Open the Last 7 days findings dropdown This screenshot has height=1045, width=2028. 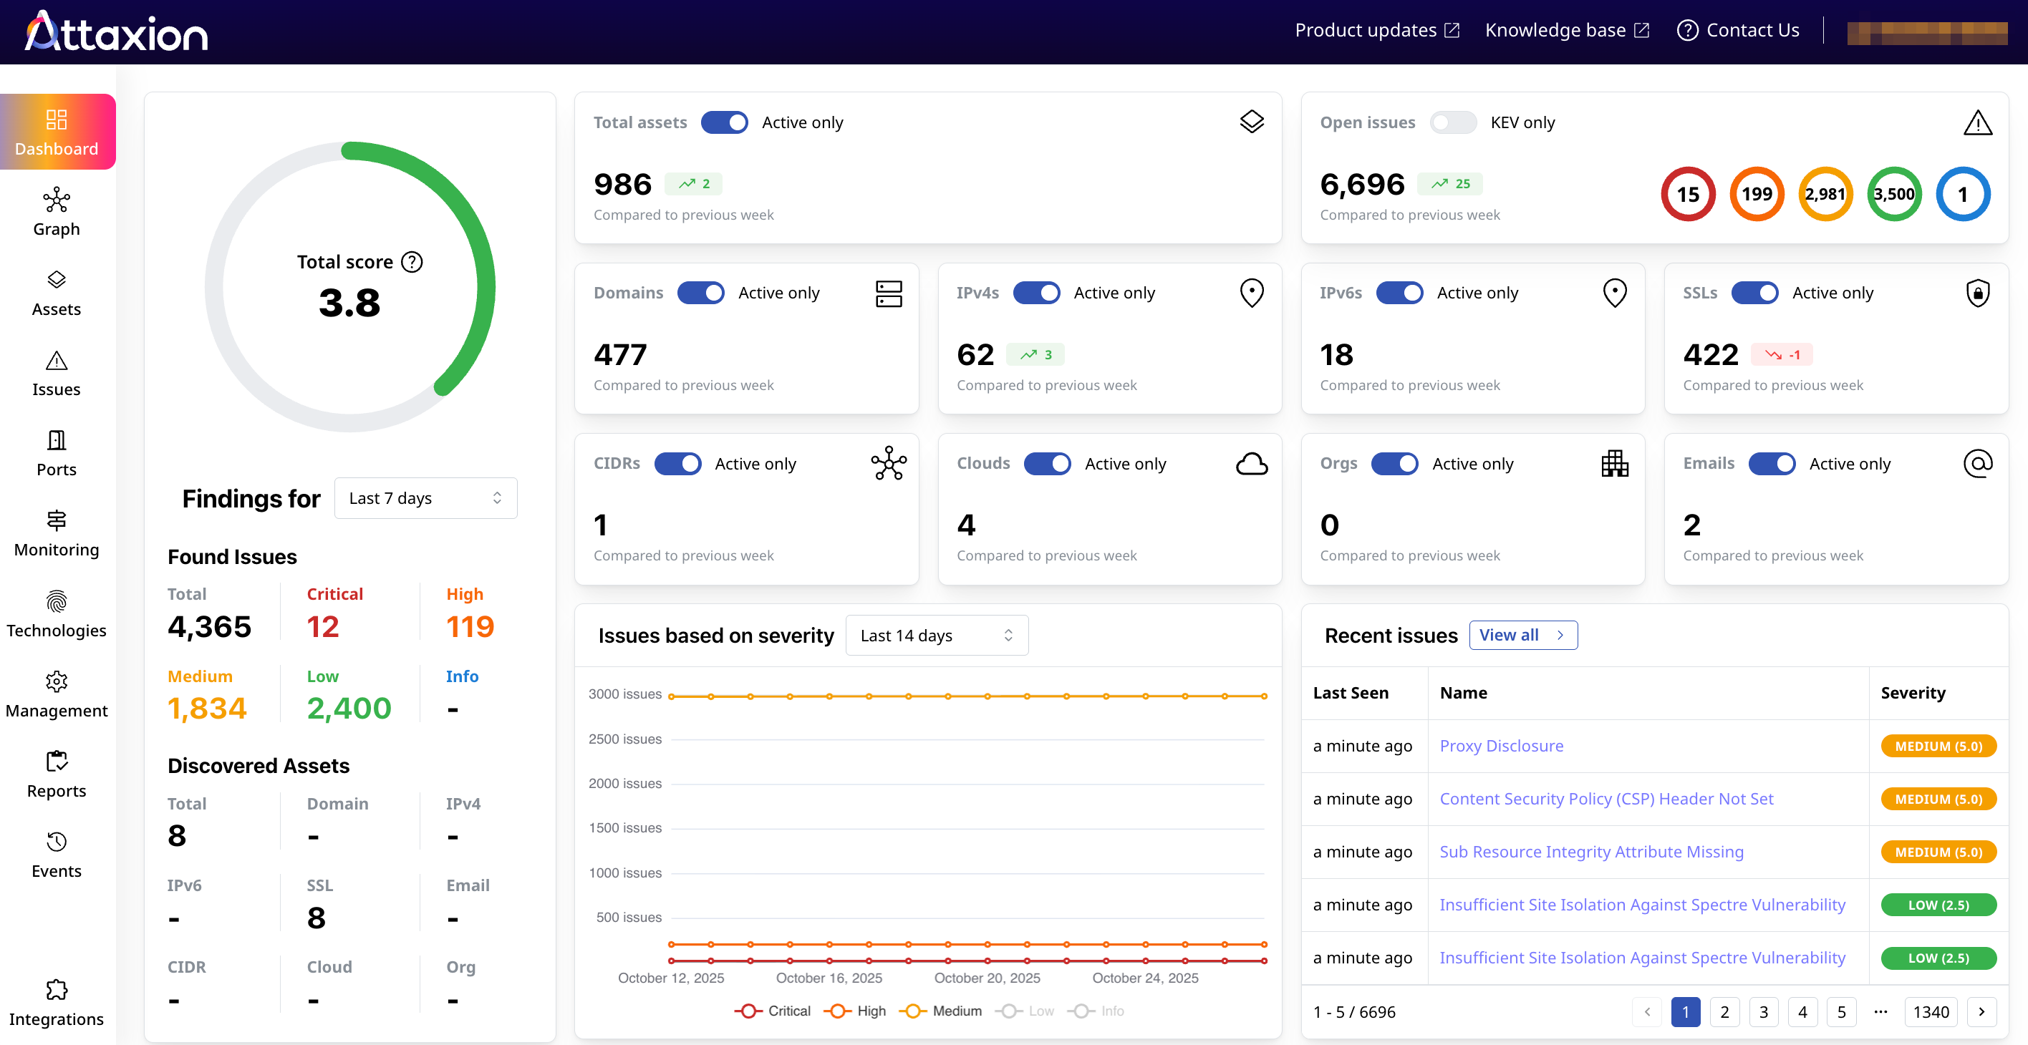pos(425,498)
